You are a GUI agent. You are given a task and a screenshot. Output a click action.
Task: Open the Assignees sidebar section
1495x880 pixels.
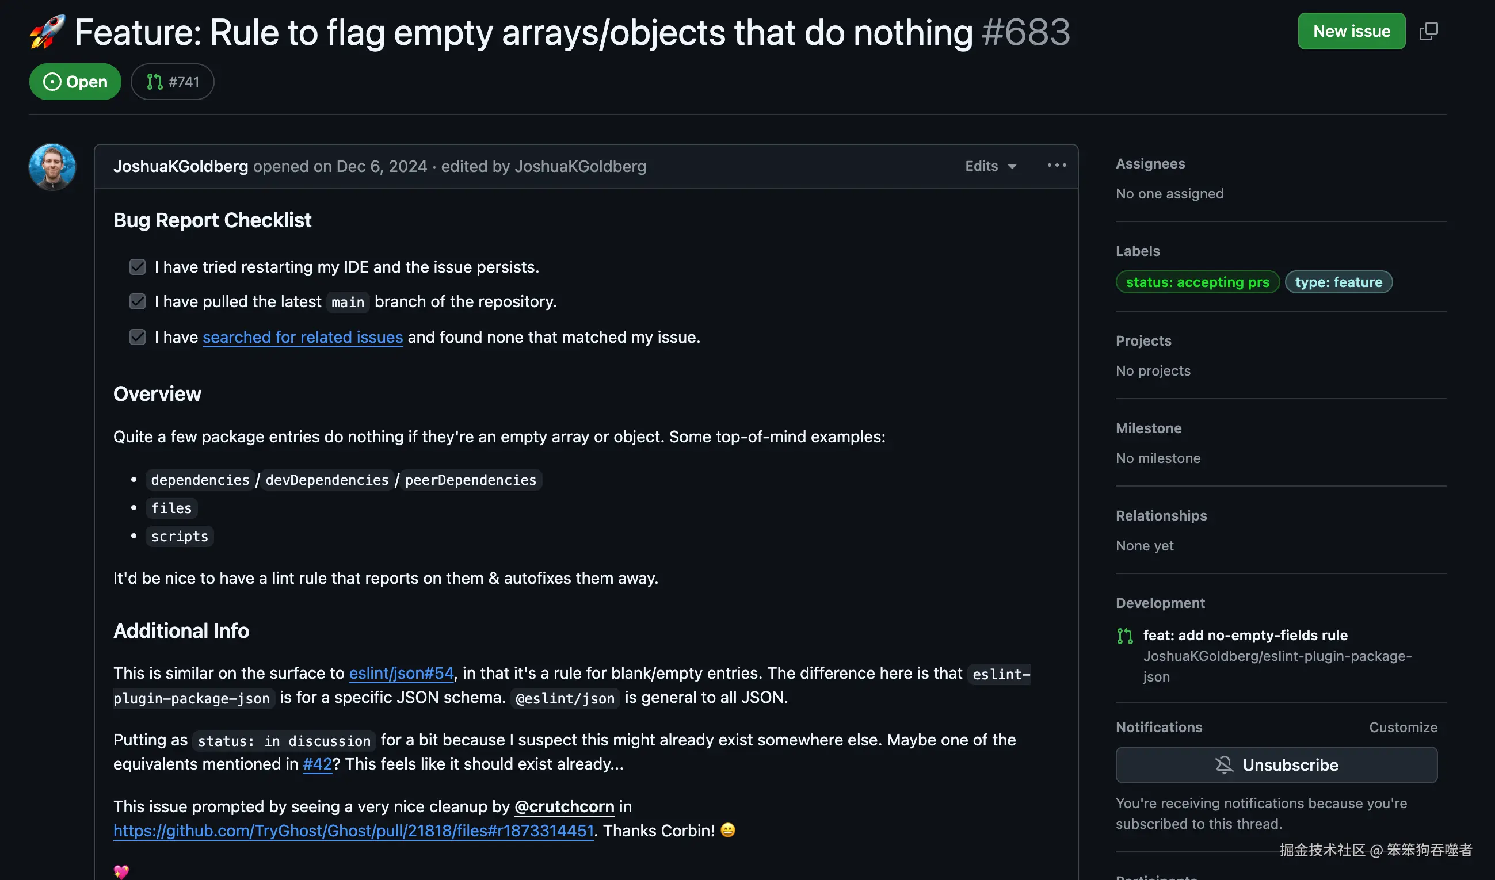pos(1150,164)
